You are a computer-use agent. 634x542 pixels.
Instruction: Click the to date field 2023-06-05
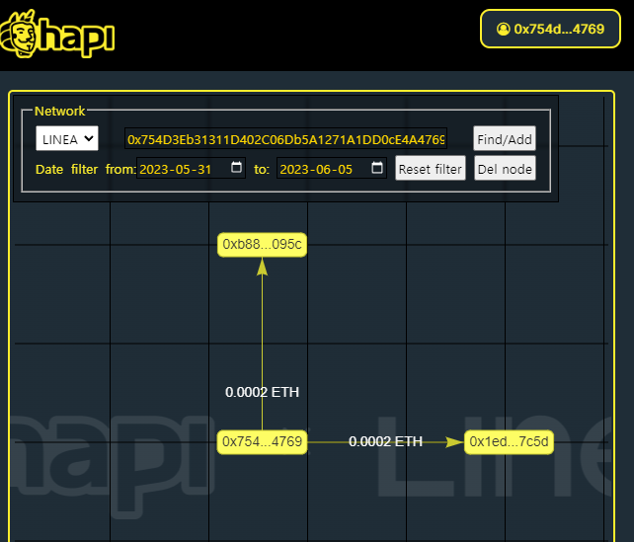332,169
